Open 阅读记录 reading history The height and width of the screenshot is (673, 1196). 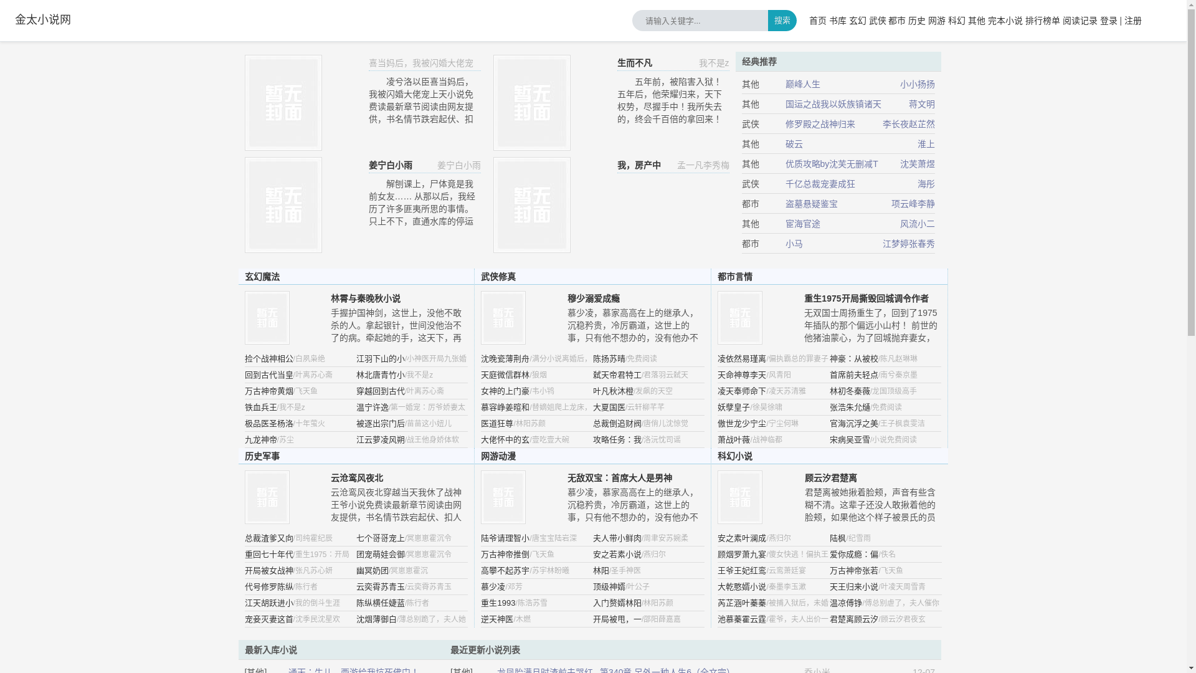pos(1080,21)
